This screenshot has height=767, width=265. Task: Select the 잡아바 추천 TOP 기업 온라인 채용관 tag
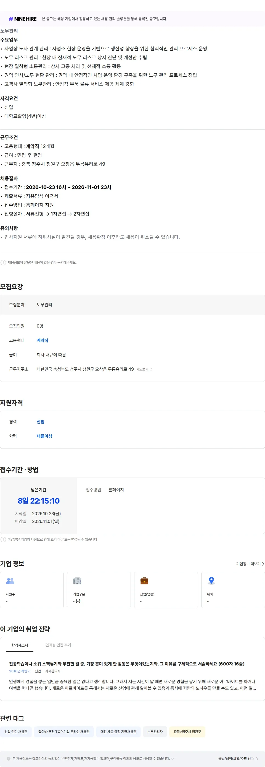click(64, 732)
